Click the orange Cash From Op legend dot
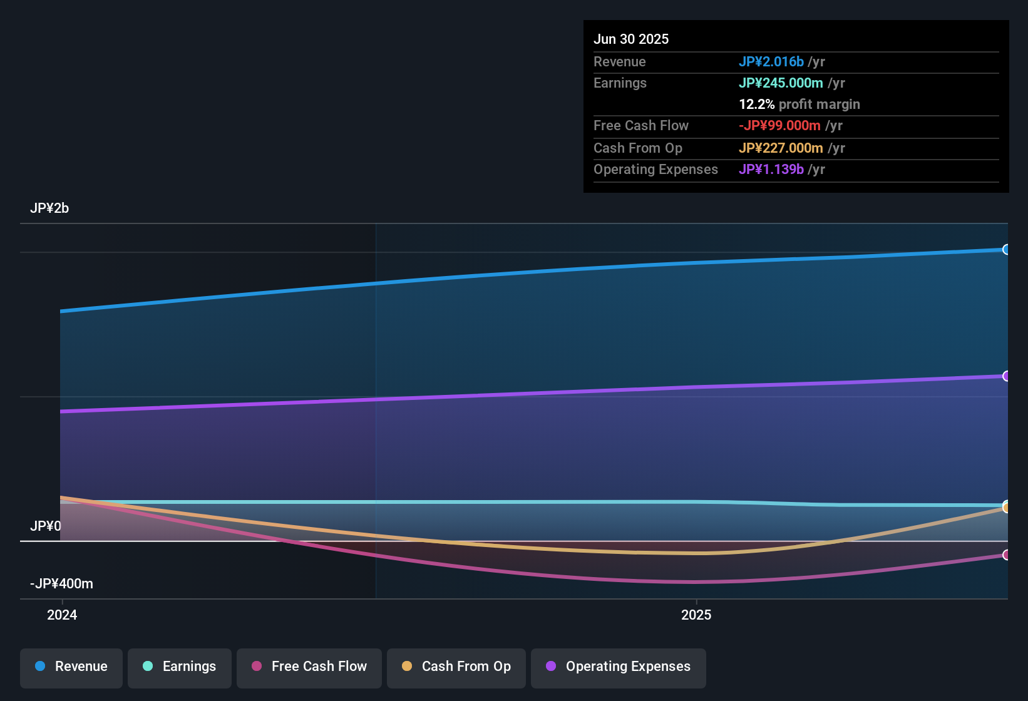This screenshot has height=701, width=1028. click(407, 666)
